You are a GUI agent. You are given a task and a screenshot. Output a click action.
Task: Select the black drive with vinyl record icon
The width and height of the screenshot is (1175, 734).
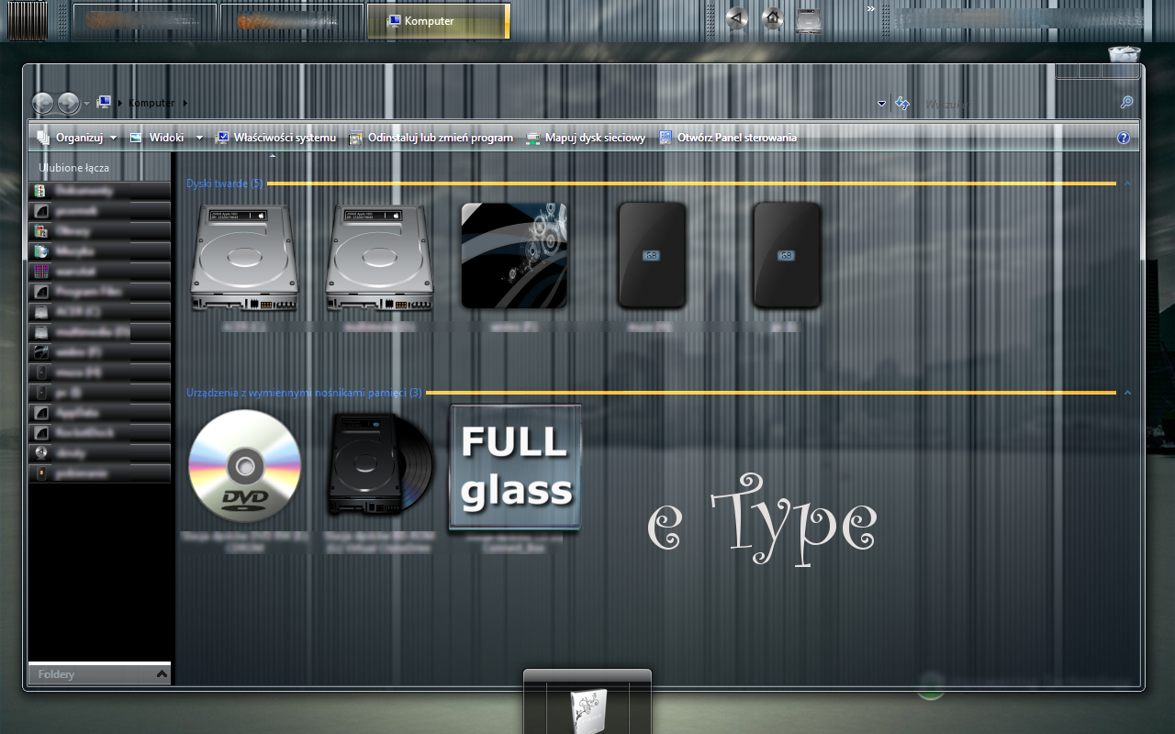click(x=380, y=464)
